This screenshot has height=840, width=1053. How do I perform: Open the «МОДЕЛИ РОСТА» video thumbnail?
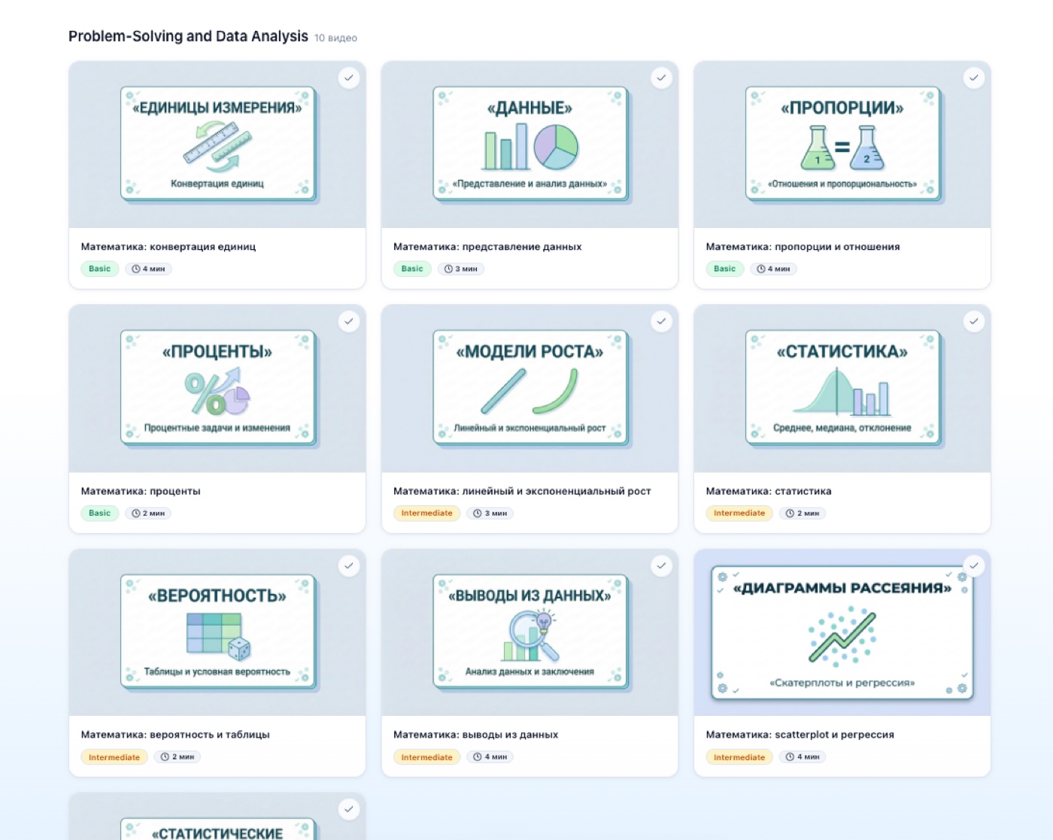[x=530, y=388]
